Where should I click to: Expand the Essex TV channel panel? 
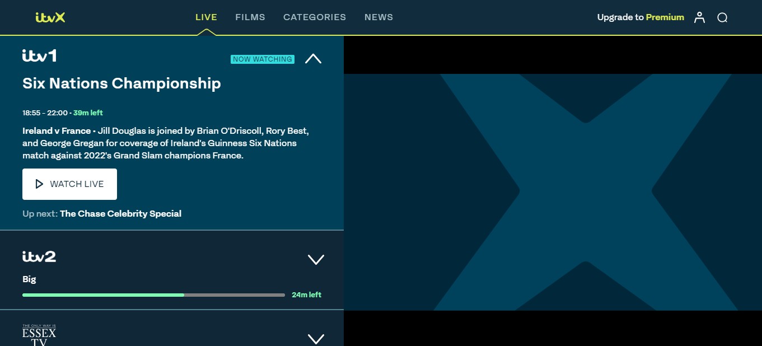coord(316,338)
